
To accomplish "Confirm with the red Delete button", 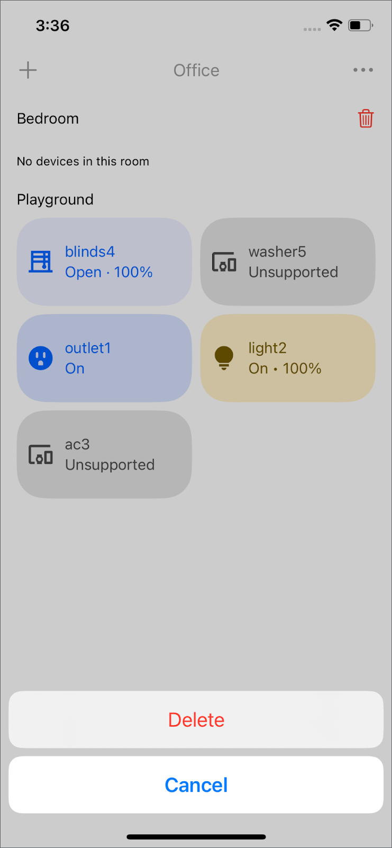I will pos(196,719).
